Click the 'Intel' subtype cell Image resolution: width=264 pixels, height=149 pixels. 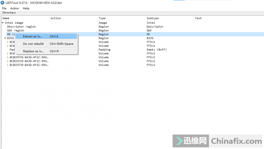(151, 23)
